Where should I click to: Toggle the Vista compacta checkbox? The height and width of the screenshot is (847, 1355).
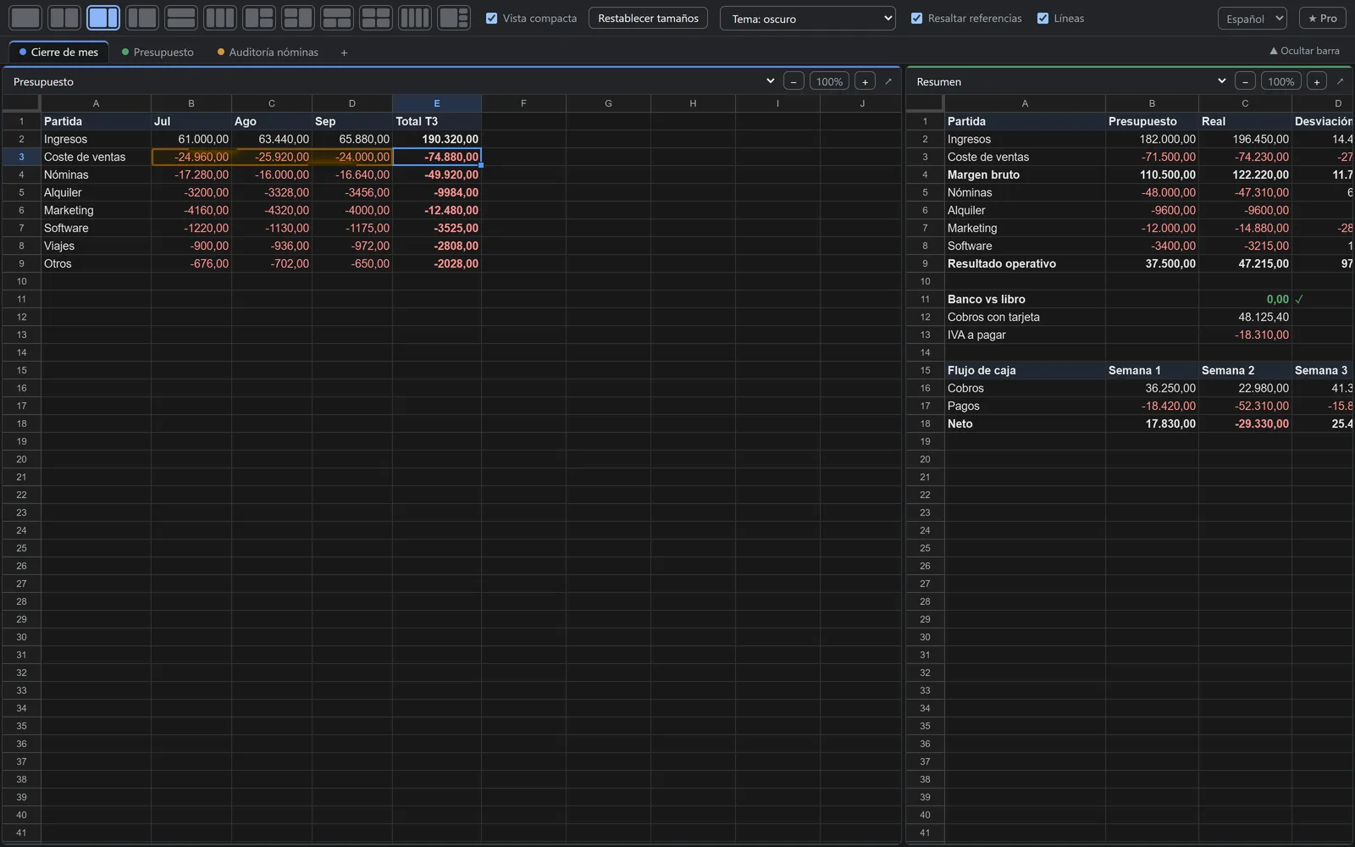tap(492, 18)
